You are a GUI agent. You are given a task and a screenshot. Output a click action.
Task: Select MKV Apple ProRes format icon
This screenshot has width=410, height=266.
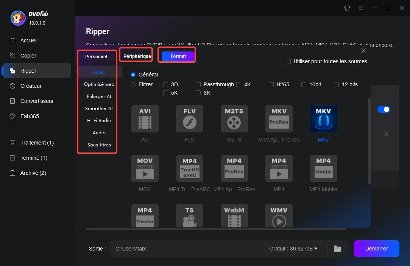tap(279, 119)
